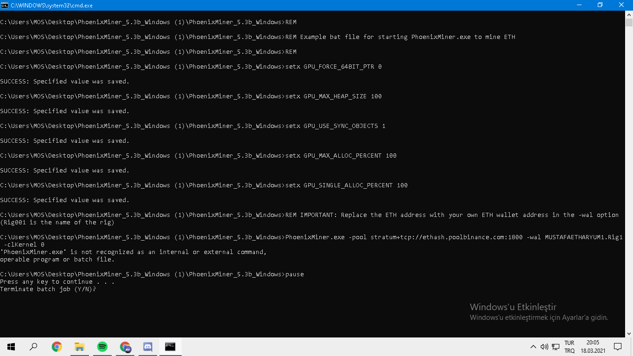Open taskbar search magnifier
Screen dimensions: 633x356
click(33, 347)
